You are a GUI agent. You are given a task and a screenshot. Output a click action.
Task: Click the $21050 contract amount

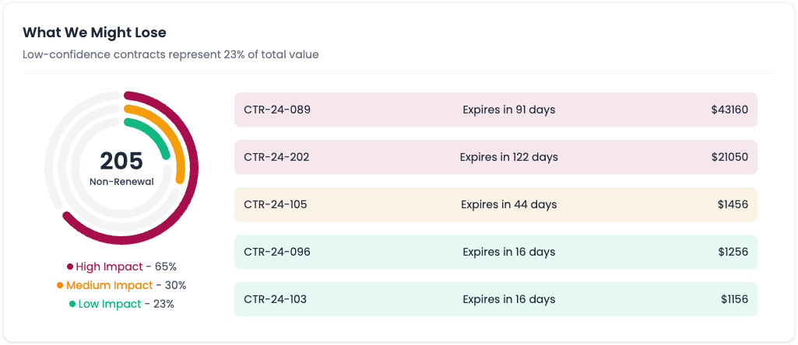click(729, 157)
